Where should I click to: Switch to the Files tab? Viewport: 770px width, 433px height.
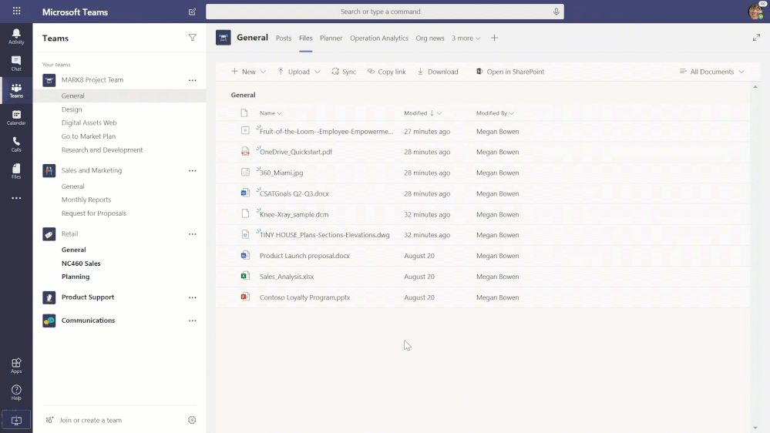coord(305,38)
